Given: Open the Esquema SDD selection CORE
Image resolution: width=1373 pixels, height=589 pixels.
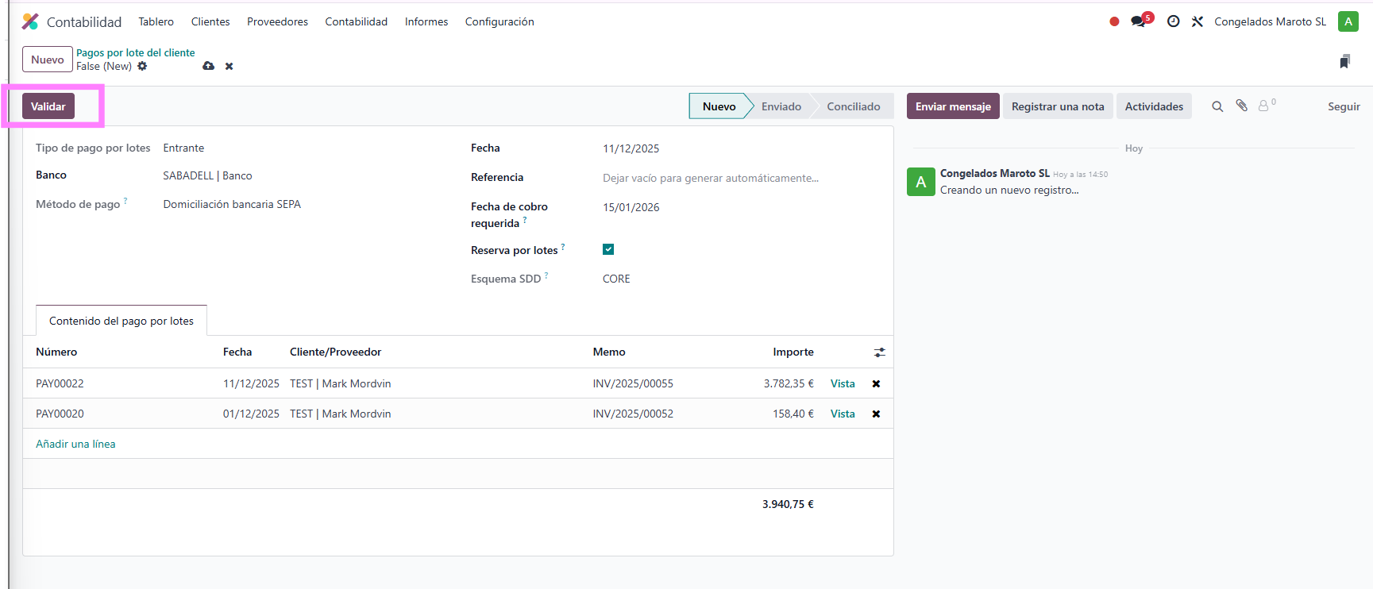Looking at the screenshot, I should pos(616,279).
